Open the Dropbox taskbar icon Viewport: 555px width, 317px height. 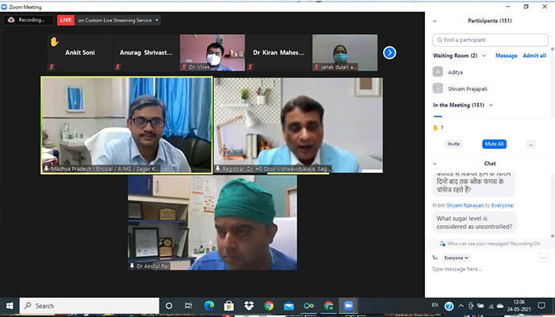249,306
